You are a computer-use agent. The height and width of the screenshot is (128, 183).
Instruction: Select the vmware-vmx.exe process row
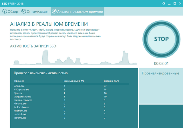pyautogui.click(x=71, y=100)
